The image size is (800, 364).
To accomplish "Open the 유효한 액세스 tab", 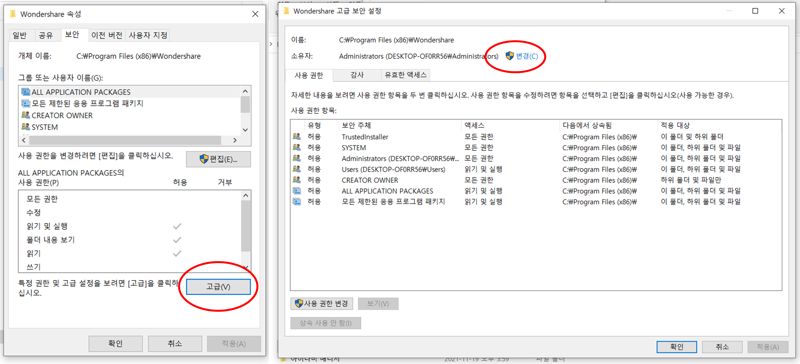I will coord(405,75).
